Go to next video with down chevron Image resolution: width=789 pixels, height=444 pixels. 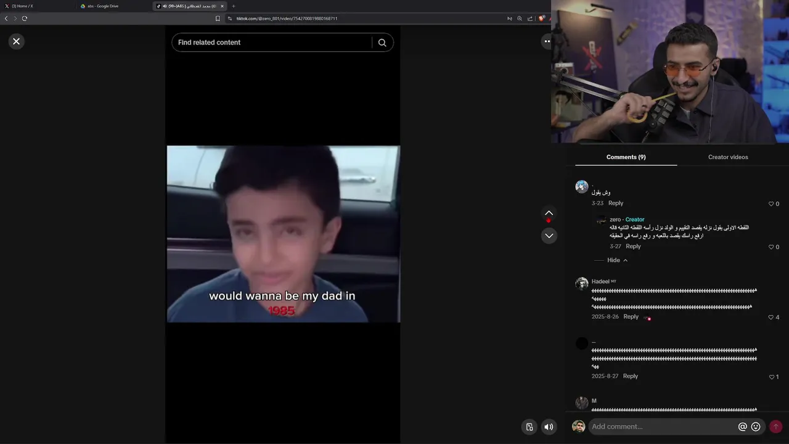tap(549, 236)
